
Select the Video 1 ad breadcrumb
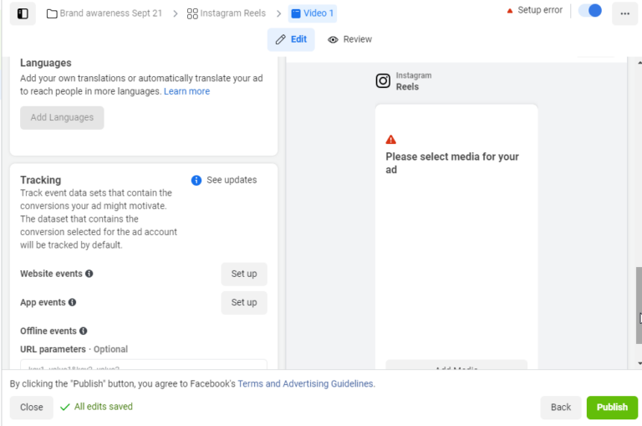coord(313,13)
